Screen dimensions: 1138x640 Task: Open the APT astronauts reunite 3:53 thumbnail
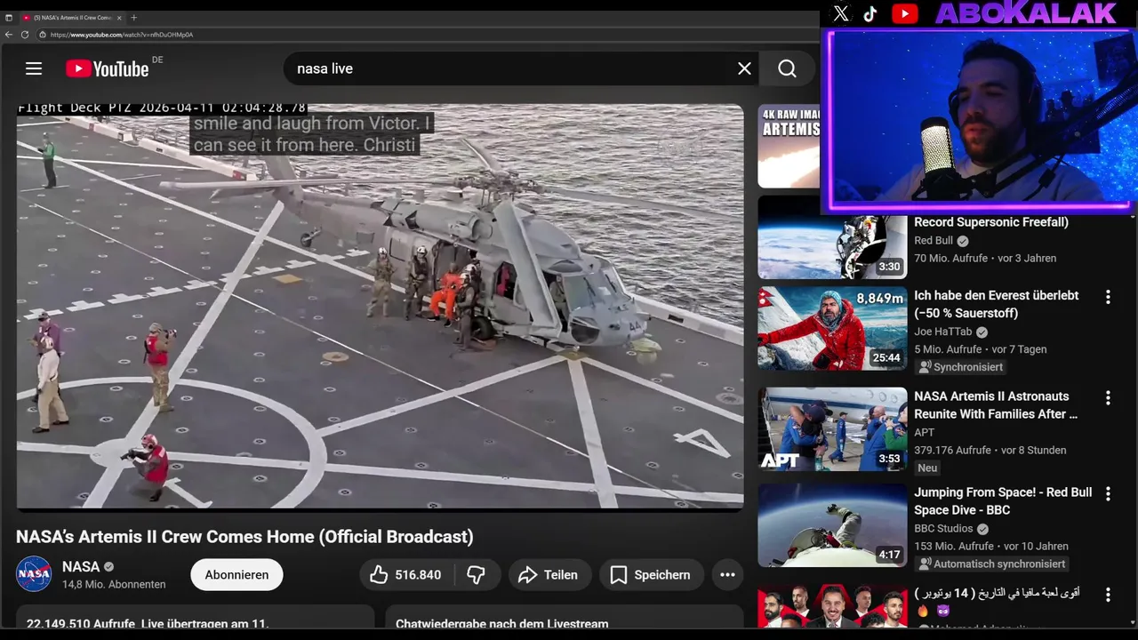pos(832,429)
